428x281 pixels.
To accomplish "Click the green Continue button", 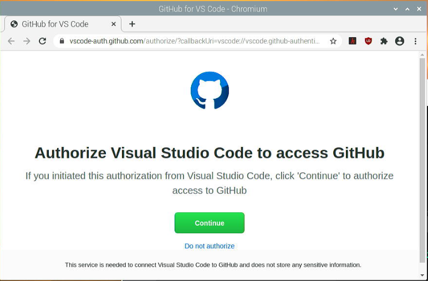I will click(210, 223).
